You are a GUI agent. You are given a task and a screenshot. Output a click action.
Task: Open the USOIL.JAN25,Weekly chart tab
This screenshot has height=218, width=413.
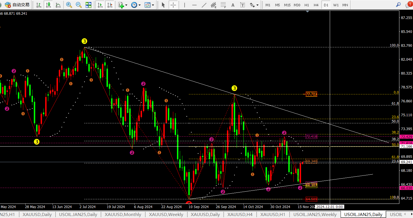(315, 215)
